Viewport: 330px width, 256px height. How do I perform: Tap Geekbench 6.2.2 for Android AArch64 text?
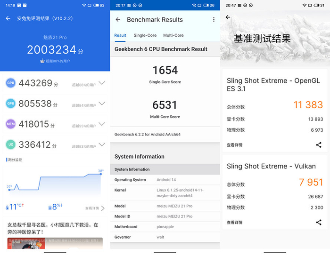[x=147, y=135]
